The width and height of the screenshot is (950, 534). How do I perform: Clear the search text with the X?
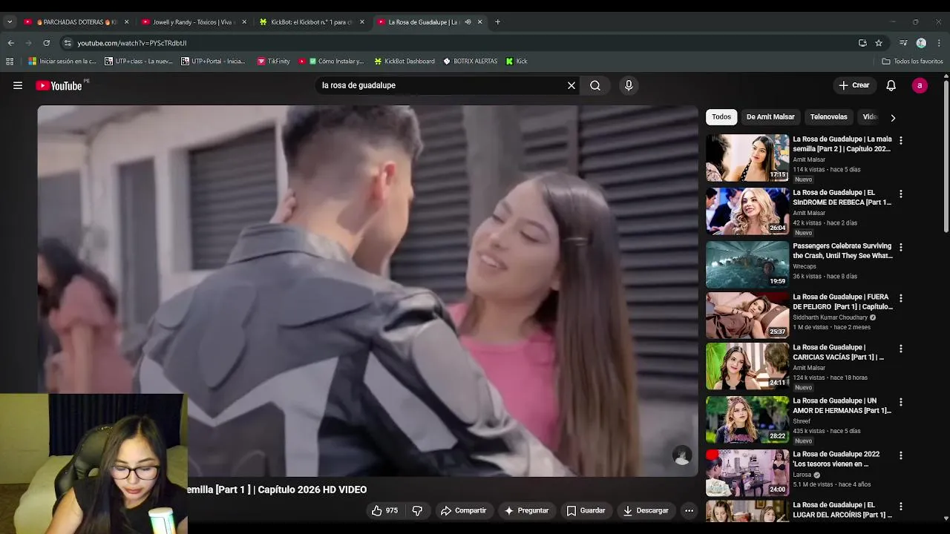point(571,85)
